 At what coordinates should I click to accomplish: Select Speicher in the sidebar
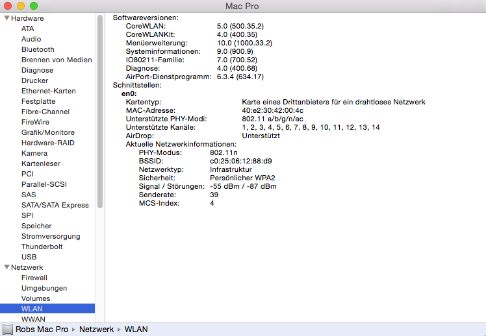pyautogui.click(x=36, y=226)
